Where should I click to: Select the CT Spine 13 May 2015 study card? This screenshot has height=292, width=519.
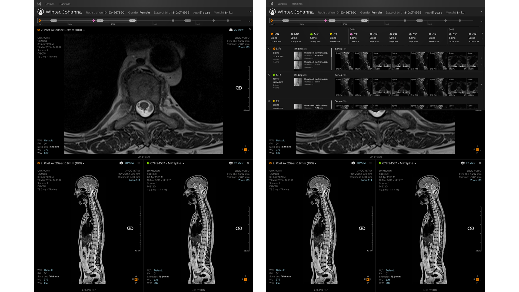[335, 38]
